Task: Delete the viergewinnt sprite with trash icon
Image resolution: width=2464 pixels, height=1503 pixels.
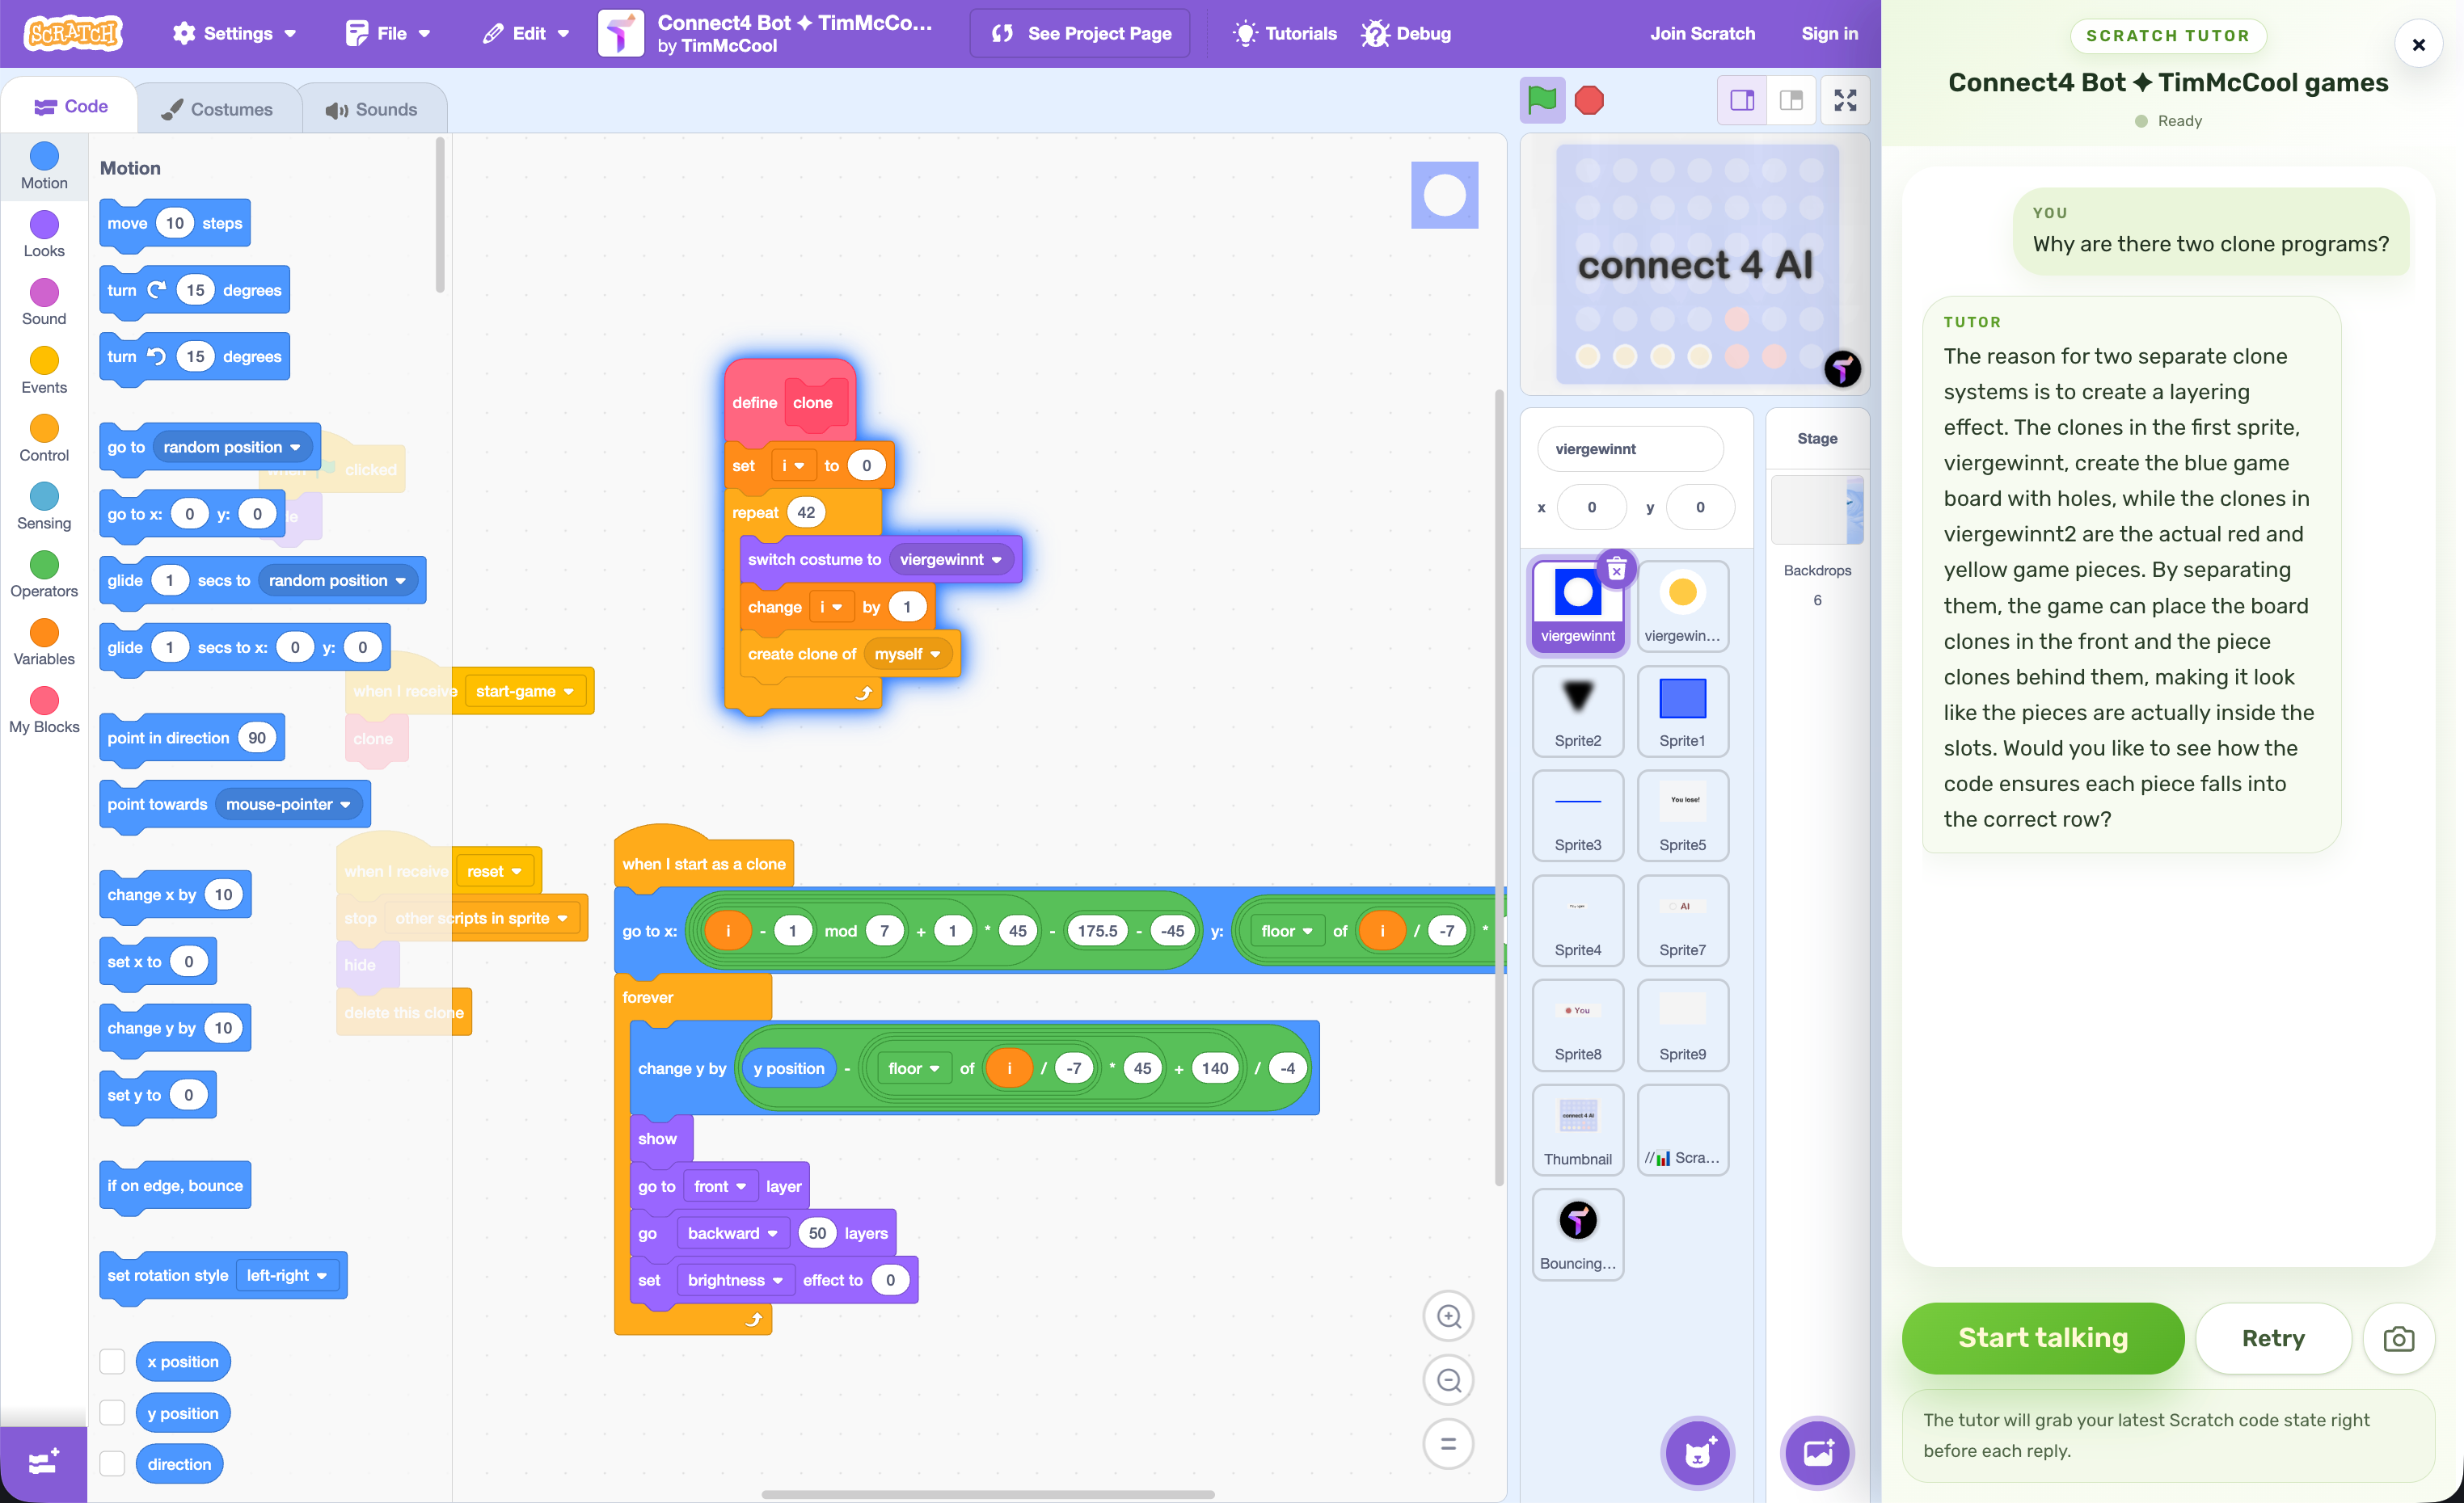Action: pos(1616,570)
